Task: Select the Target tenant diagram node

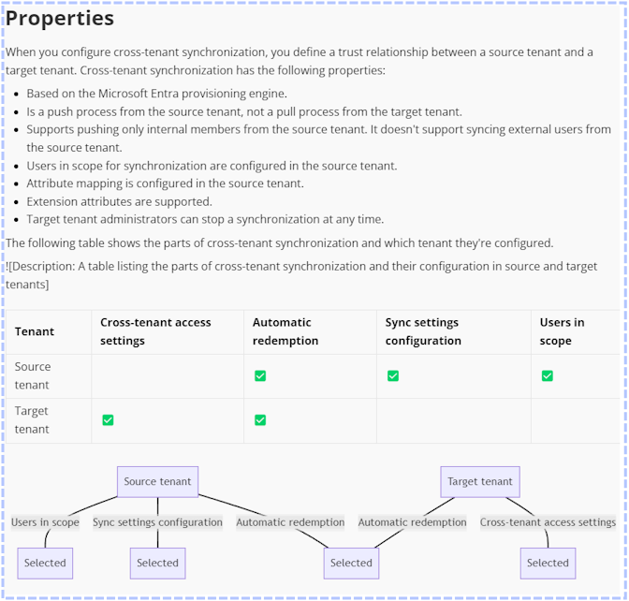Action: tap(480, 481)
